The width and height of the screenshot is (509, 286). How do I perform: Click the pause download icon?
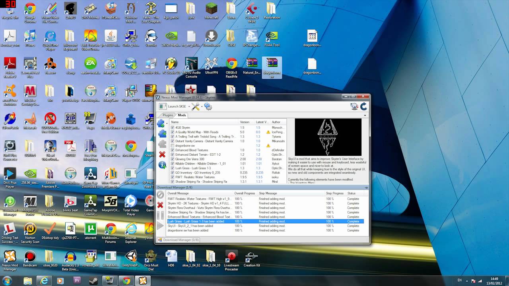tap(160, 215)
